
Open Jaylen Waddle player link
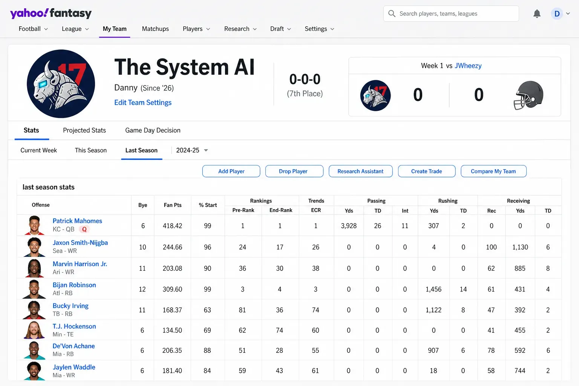coord(74,367)
